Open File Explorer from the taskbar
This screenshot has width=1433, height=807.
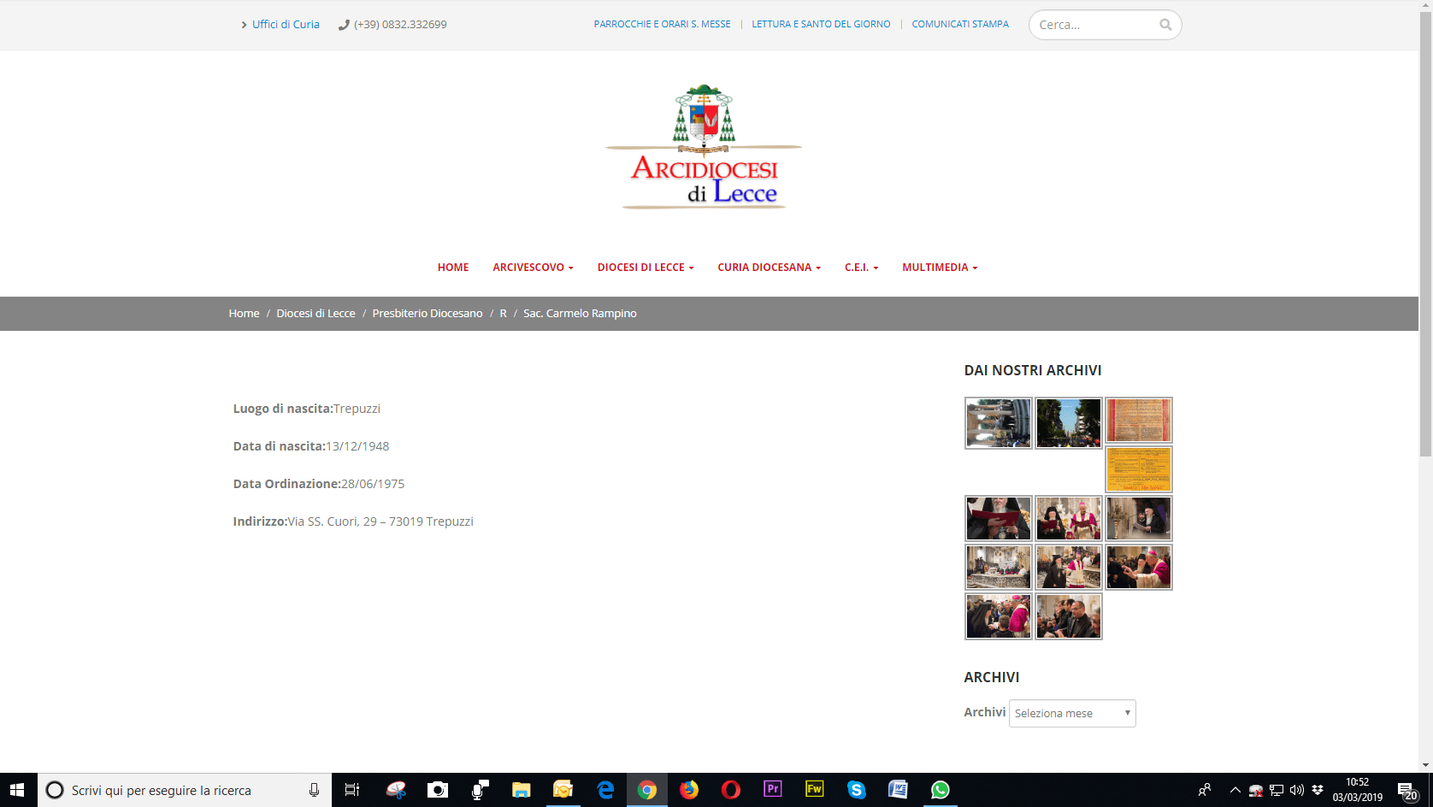point(522,790)
